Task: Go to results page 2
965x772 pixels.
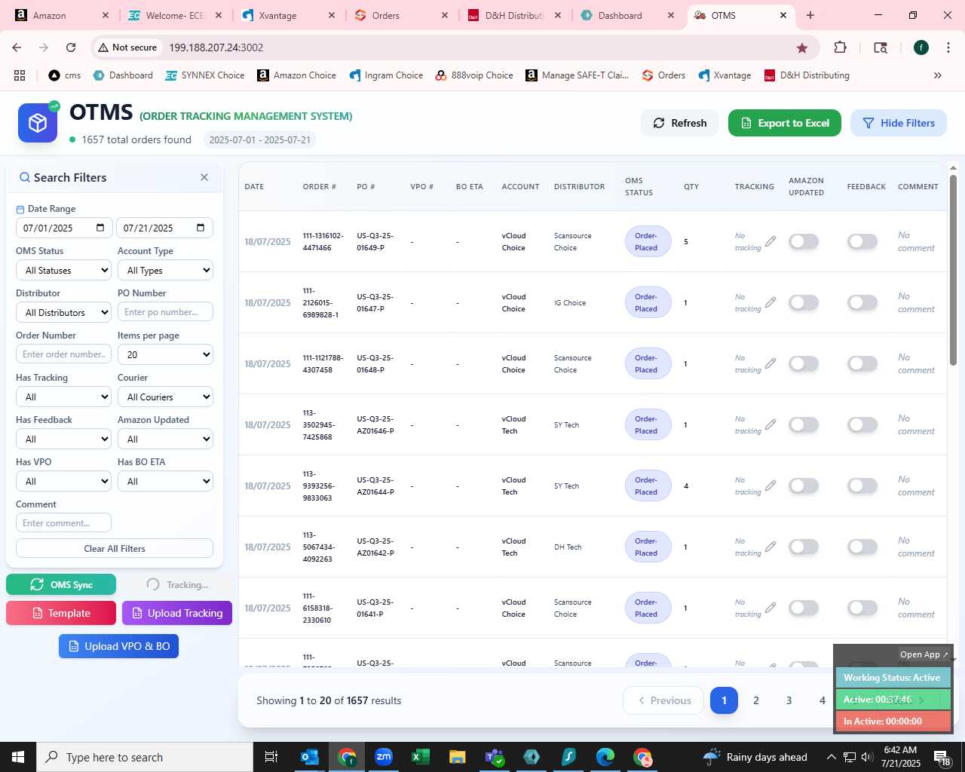Action: pyautogui.click(x=756, y=700)
